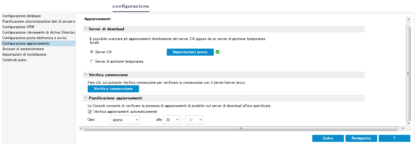Click the vertical scrollbar down arrow

pyautogui.click(x=409, y=123)
